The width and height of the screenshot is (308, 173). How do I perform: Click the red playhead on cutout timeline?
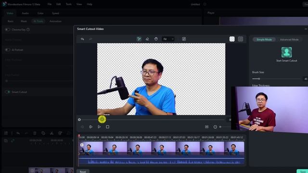(x=79, y=136)
